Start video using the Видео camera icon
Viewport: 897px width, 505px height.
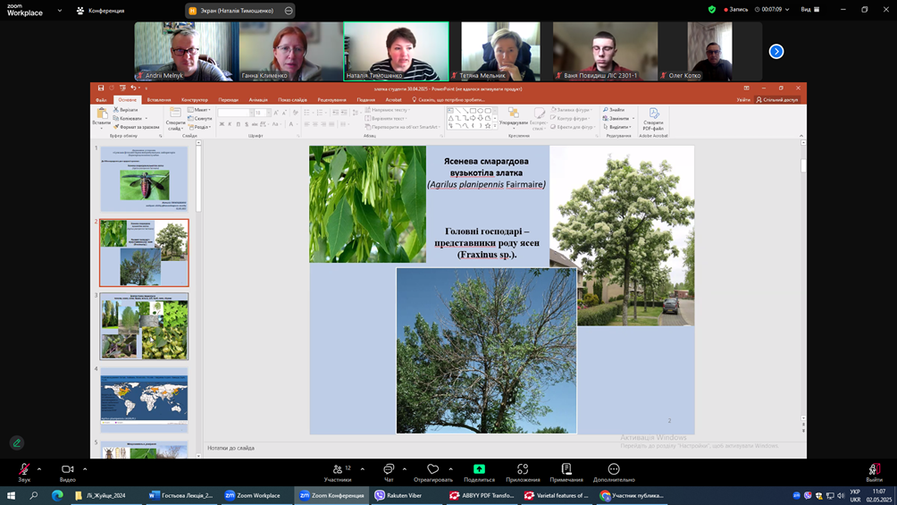pyautogui.click(x=68, y=469)
